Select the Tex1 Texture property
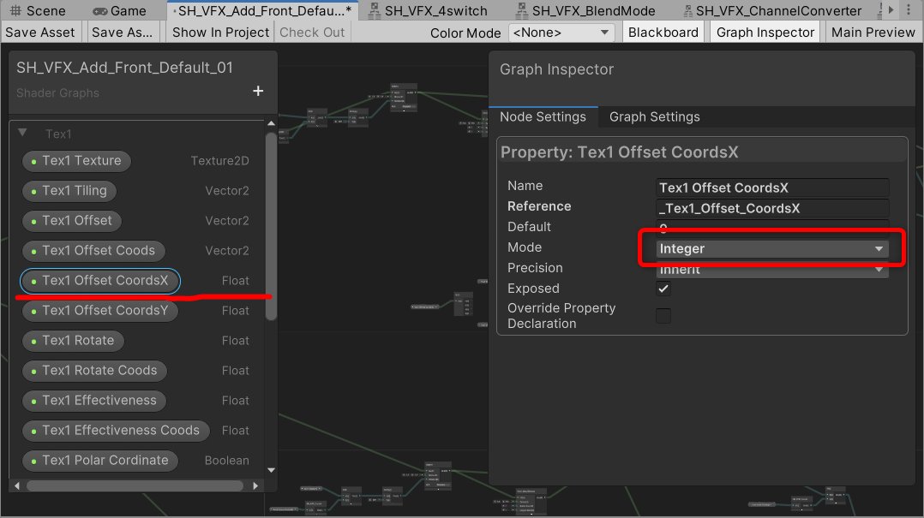Image resolution: width=924 pixels, height=518 pixels. tap(76, 161)
